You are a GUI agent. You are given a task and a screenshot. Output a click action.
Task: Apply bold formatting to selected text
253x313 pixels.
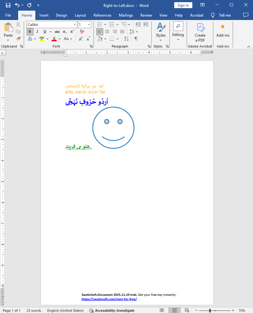(x=30, y=32)
